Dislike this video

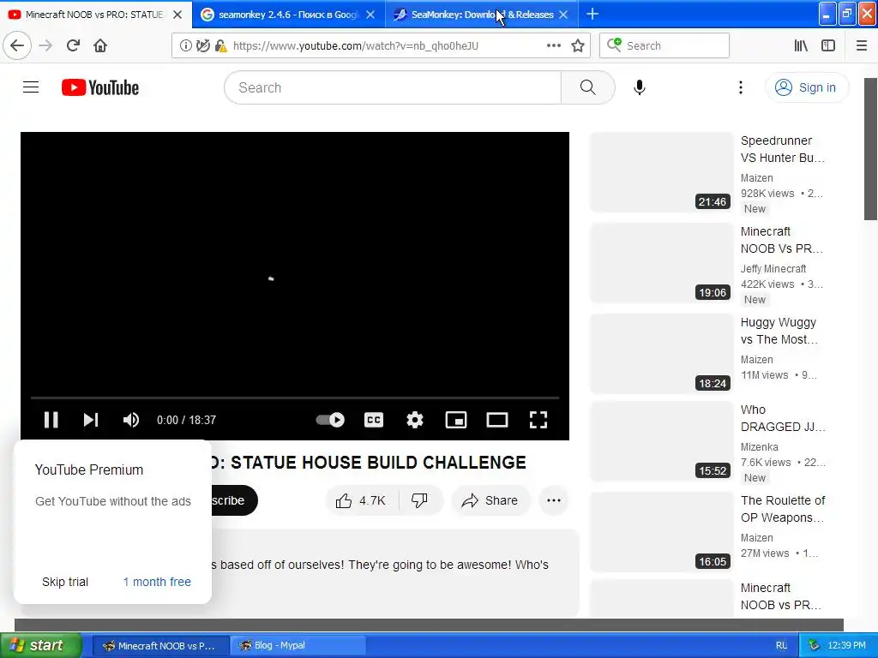tap(419, 500)
